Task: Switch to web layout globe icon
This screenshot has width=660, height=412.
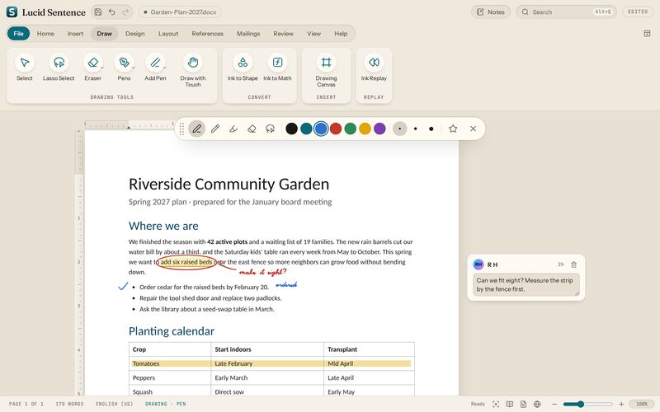Action: [x=537, y=404]
